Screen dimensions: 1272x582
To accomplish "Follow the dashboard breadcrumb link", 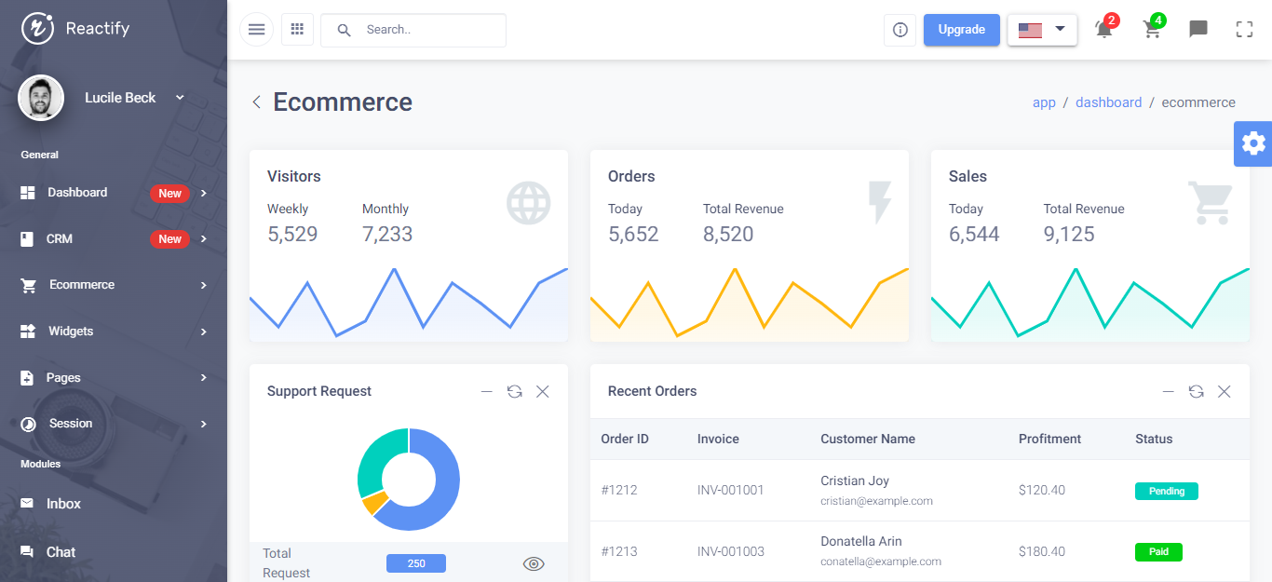I will pos(1108,102).
